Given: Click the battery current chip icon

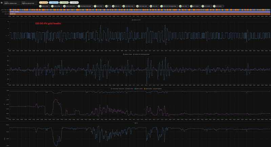Looking at the screenshot, I should pyautogui.click(x=40, y=6).
